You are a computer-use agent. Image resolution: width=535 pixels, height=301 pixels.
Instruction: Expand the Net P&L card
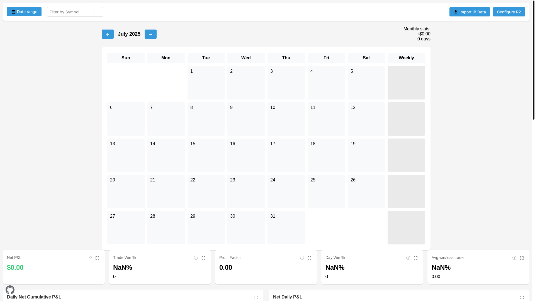tap(97, 258)
